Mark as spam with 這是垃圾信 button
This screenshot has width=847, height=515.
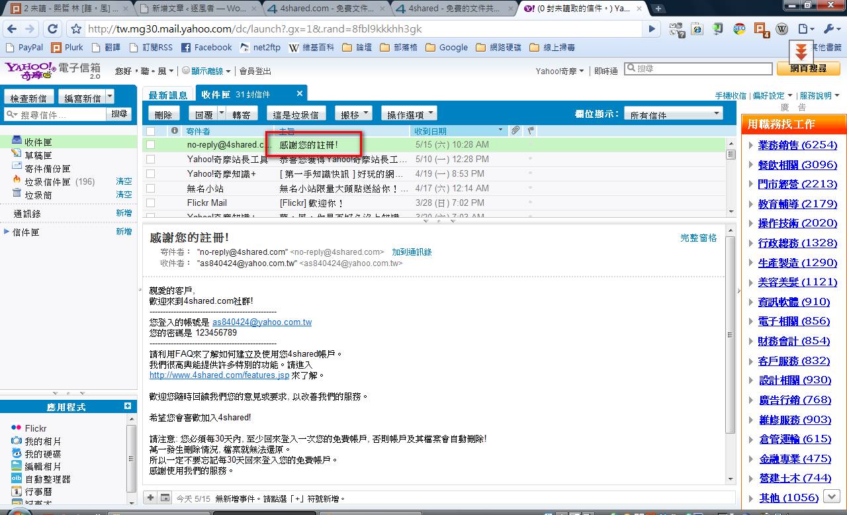296,114
